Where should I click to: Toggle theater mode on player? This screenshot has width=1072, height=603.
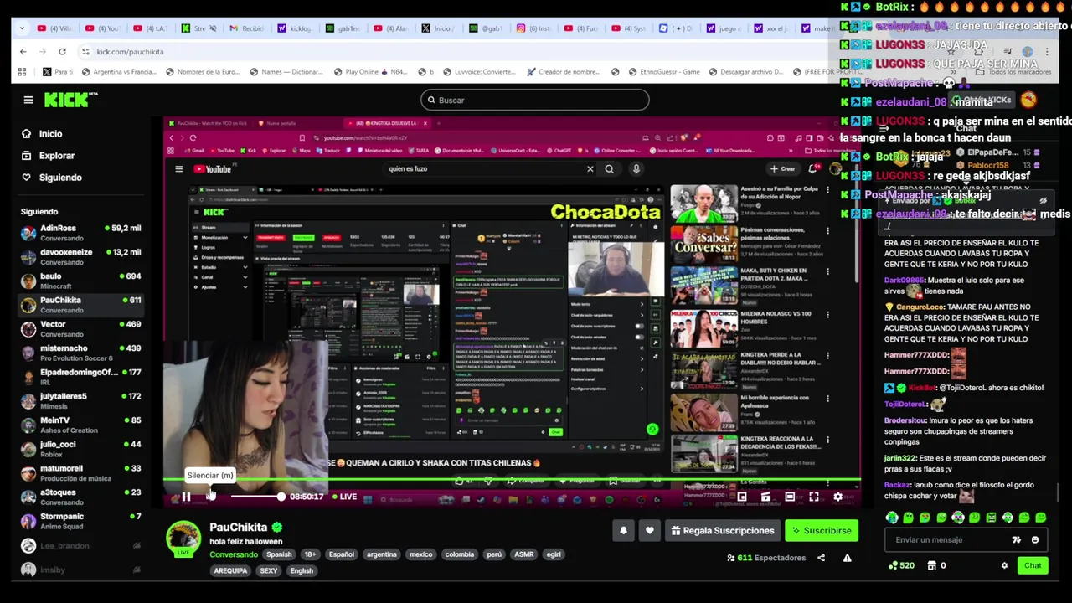point(790,497)
